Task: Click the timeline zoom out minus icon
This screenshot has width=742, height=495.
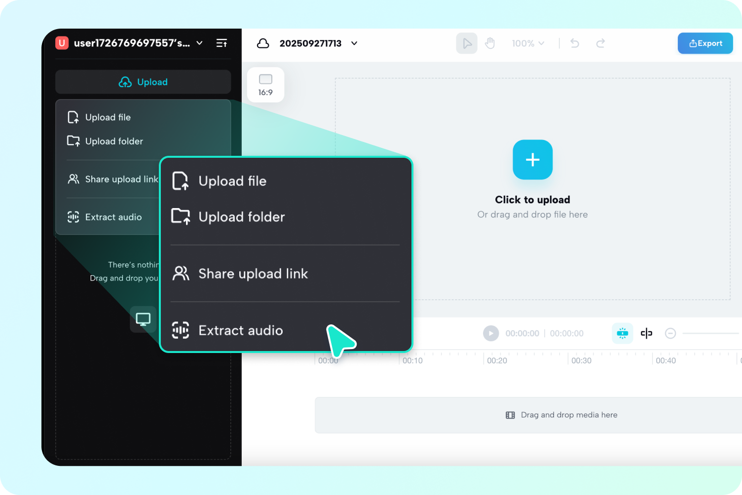Action: click(670, 333)
